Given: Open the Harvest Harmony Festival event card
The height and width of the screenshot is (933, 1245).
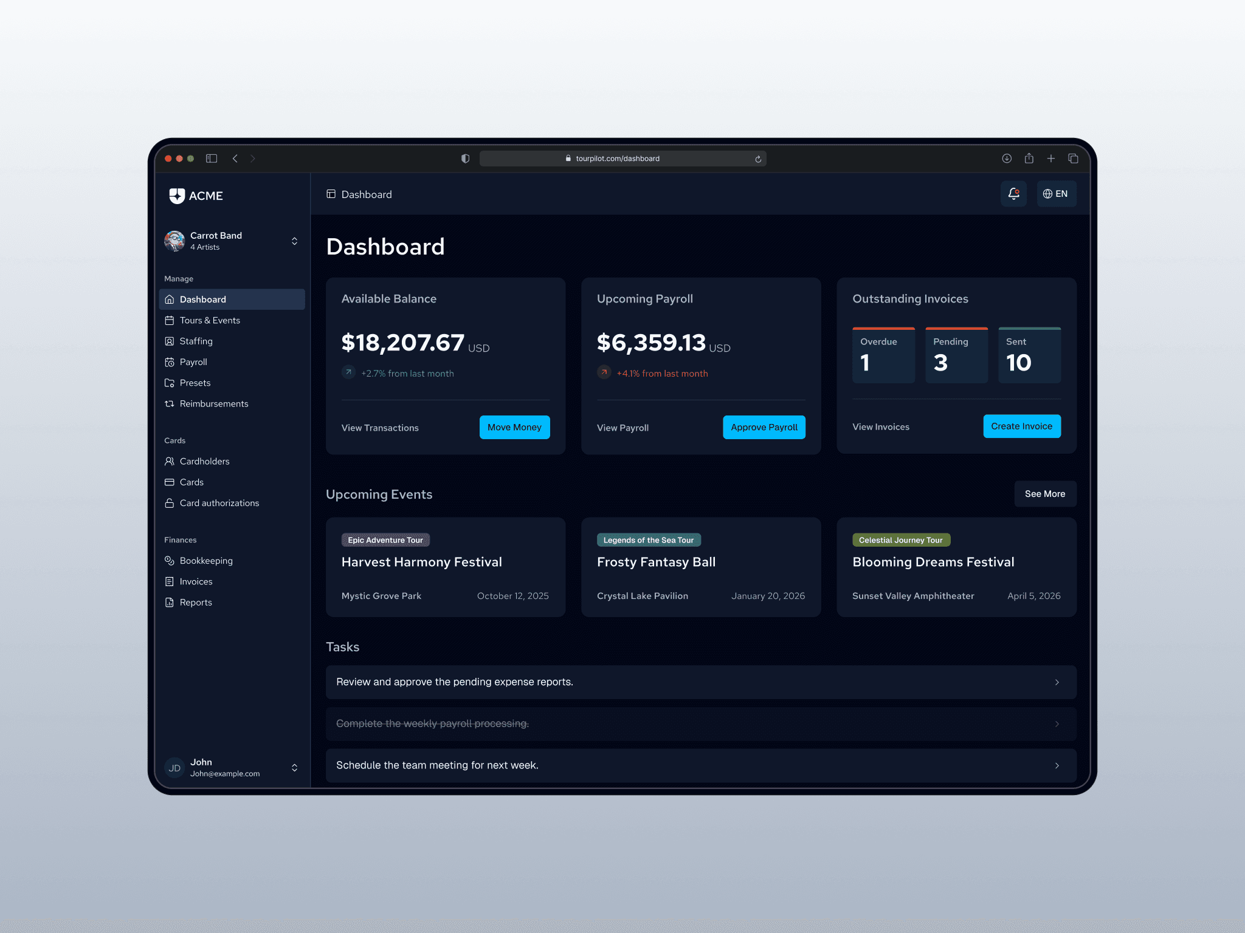Looking at the screenshot, I should coord(445,567).
